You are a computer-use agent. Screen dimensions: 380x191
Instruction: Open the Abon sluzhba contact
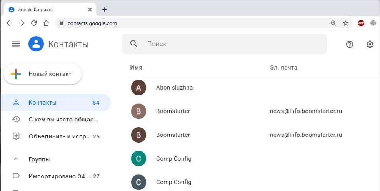coord(174,88)
